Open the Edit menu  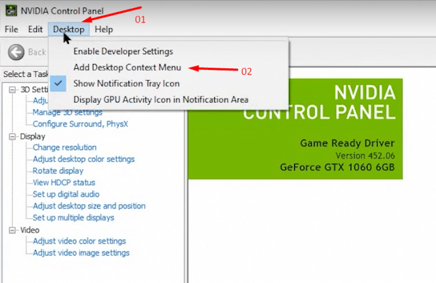35,29
